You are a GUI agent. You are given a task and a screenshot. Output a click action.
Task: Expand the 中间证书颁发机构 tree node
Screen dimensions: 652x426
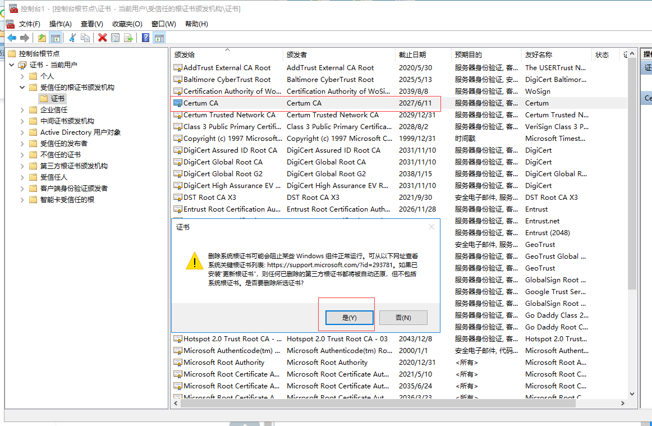point(22,121)
